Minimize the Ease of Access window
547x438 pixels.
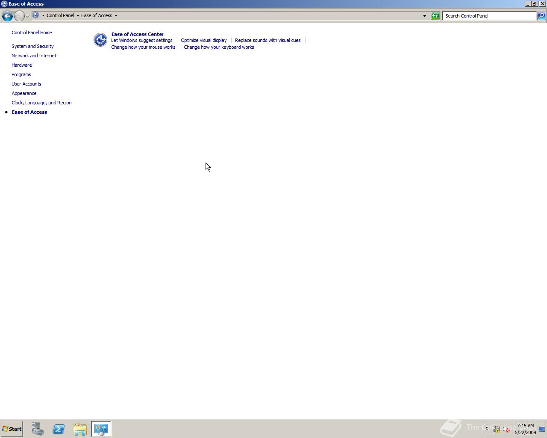(528, 4)
